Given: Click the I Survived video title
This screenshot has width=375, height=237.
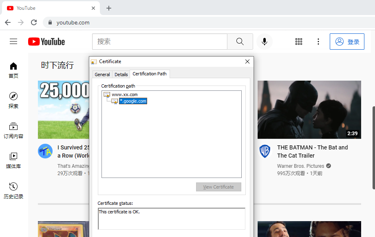Looking at the screenshot, I should pyautogui.click(x=73, y=151).
